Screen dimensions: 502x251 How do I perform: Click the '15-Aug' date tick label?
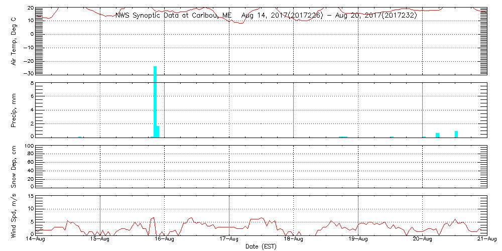[100, 239]
